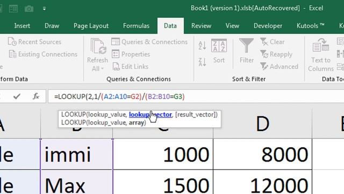Image resolution: width=344 pixels, height=194 pixels.
Task: Open the Page Layout tab
Action: 91,26
